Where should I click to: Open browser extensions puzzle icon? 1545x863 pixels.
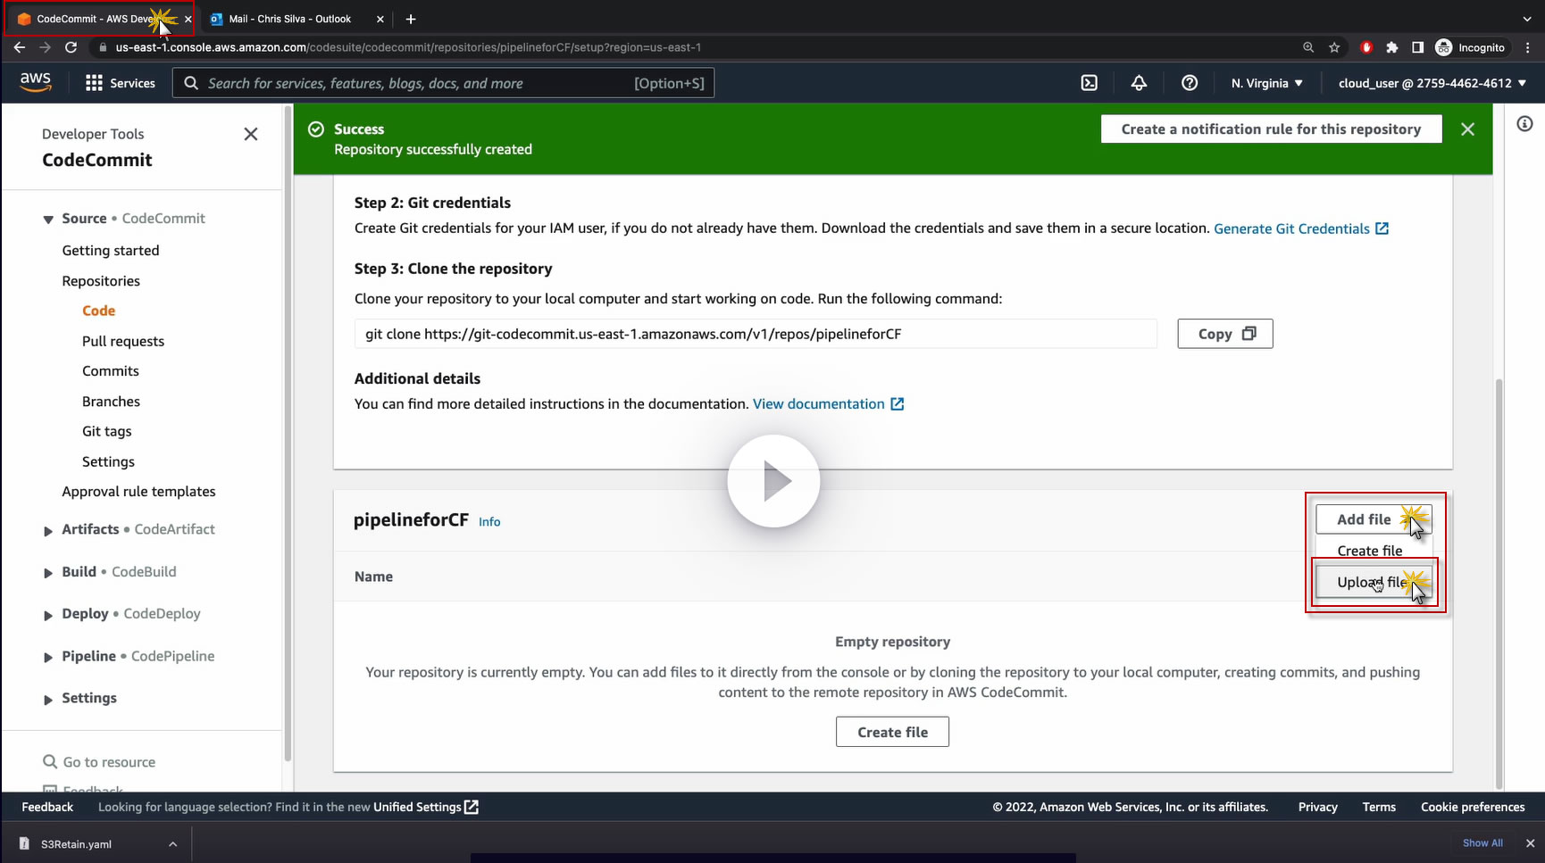[x=1391, y=47]
